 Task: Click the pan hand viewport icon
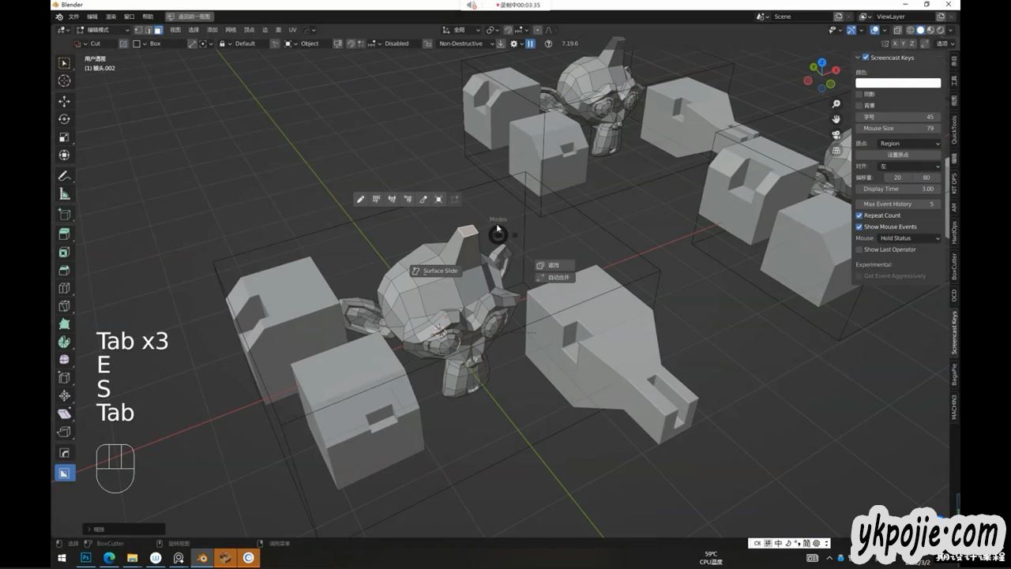tap(836, 119)
